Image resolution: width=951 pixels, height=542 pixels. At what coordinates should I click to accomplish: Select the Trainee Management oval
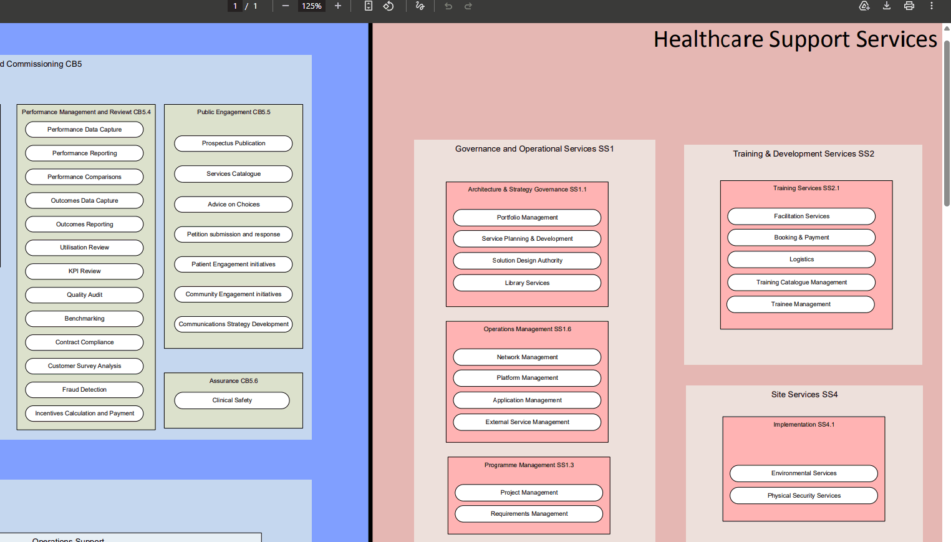click(x=800, y=304)
